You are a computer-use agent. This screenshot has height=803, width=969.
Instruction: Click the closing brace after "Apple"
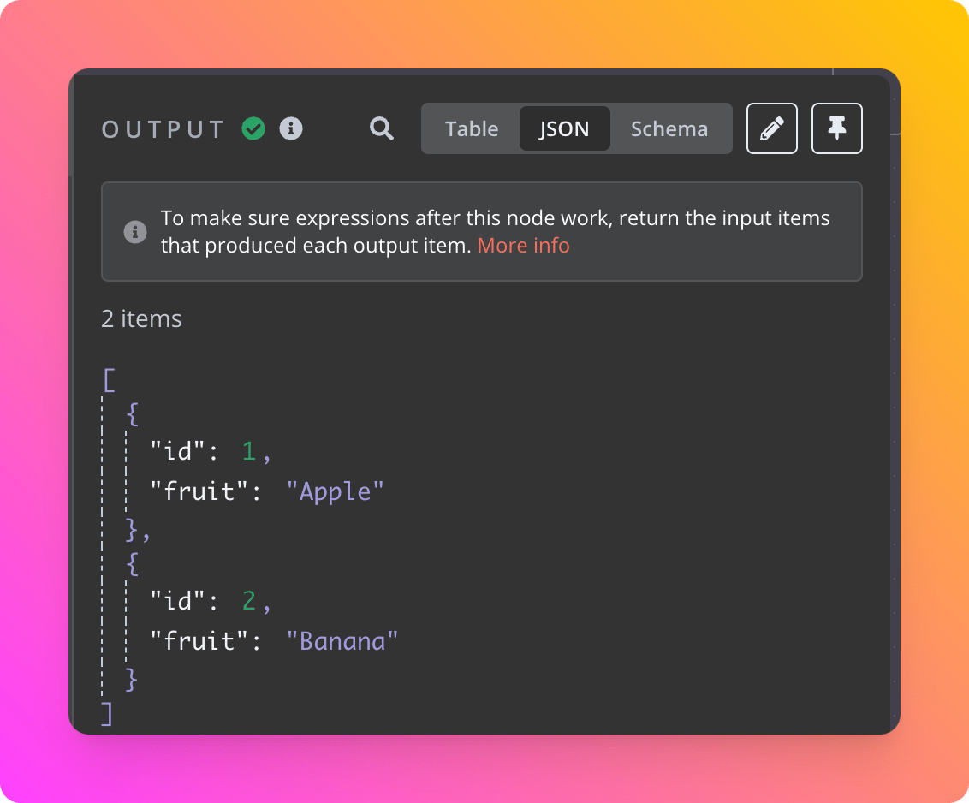coord(131,530)
